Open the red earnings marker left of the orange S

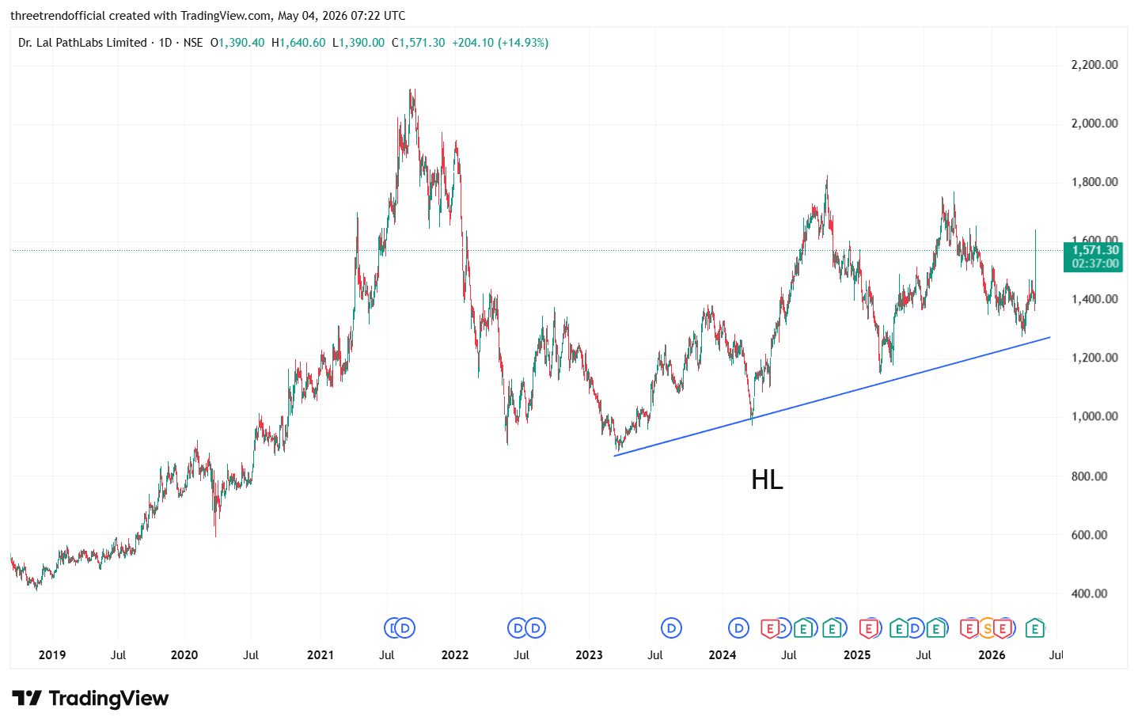point(969,628)
